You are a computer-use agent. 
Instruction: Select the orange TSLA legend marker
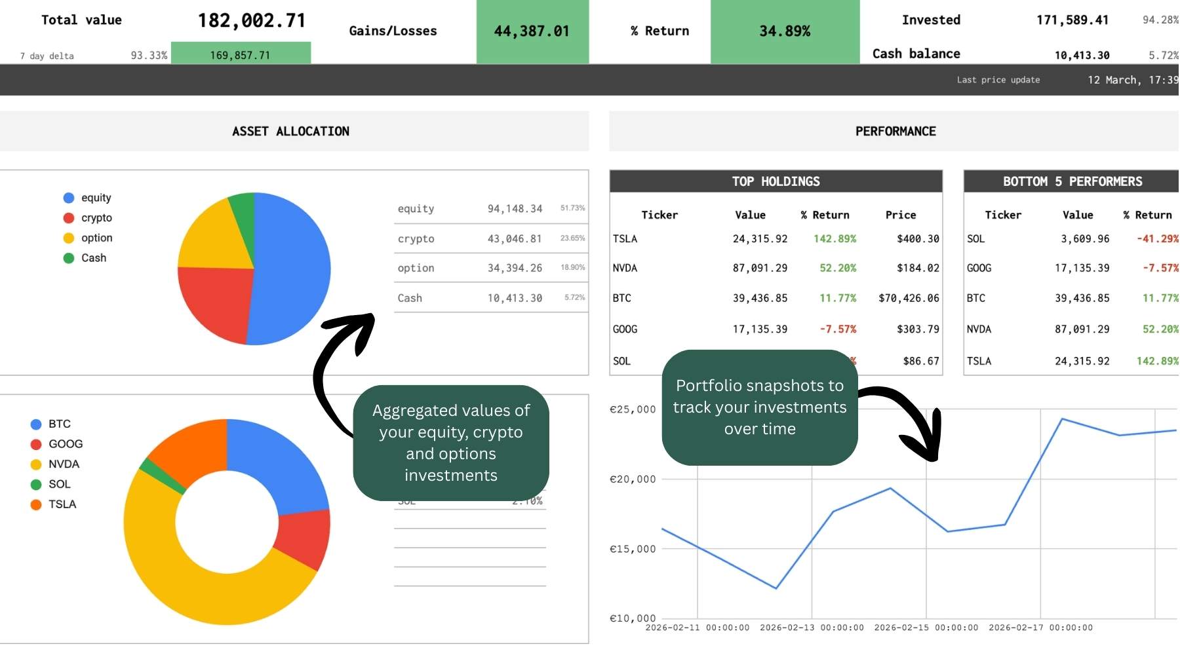[36, 505]
